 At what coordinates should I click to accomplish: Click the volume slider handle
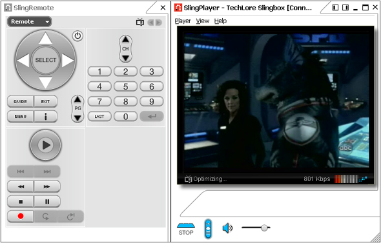pyautogui.click(x=264, y=228)
